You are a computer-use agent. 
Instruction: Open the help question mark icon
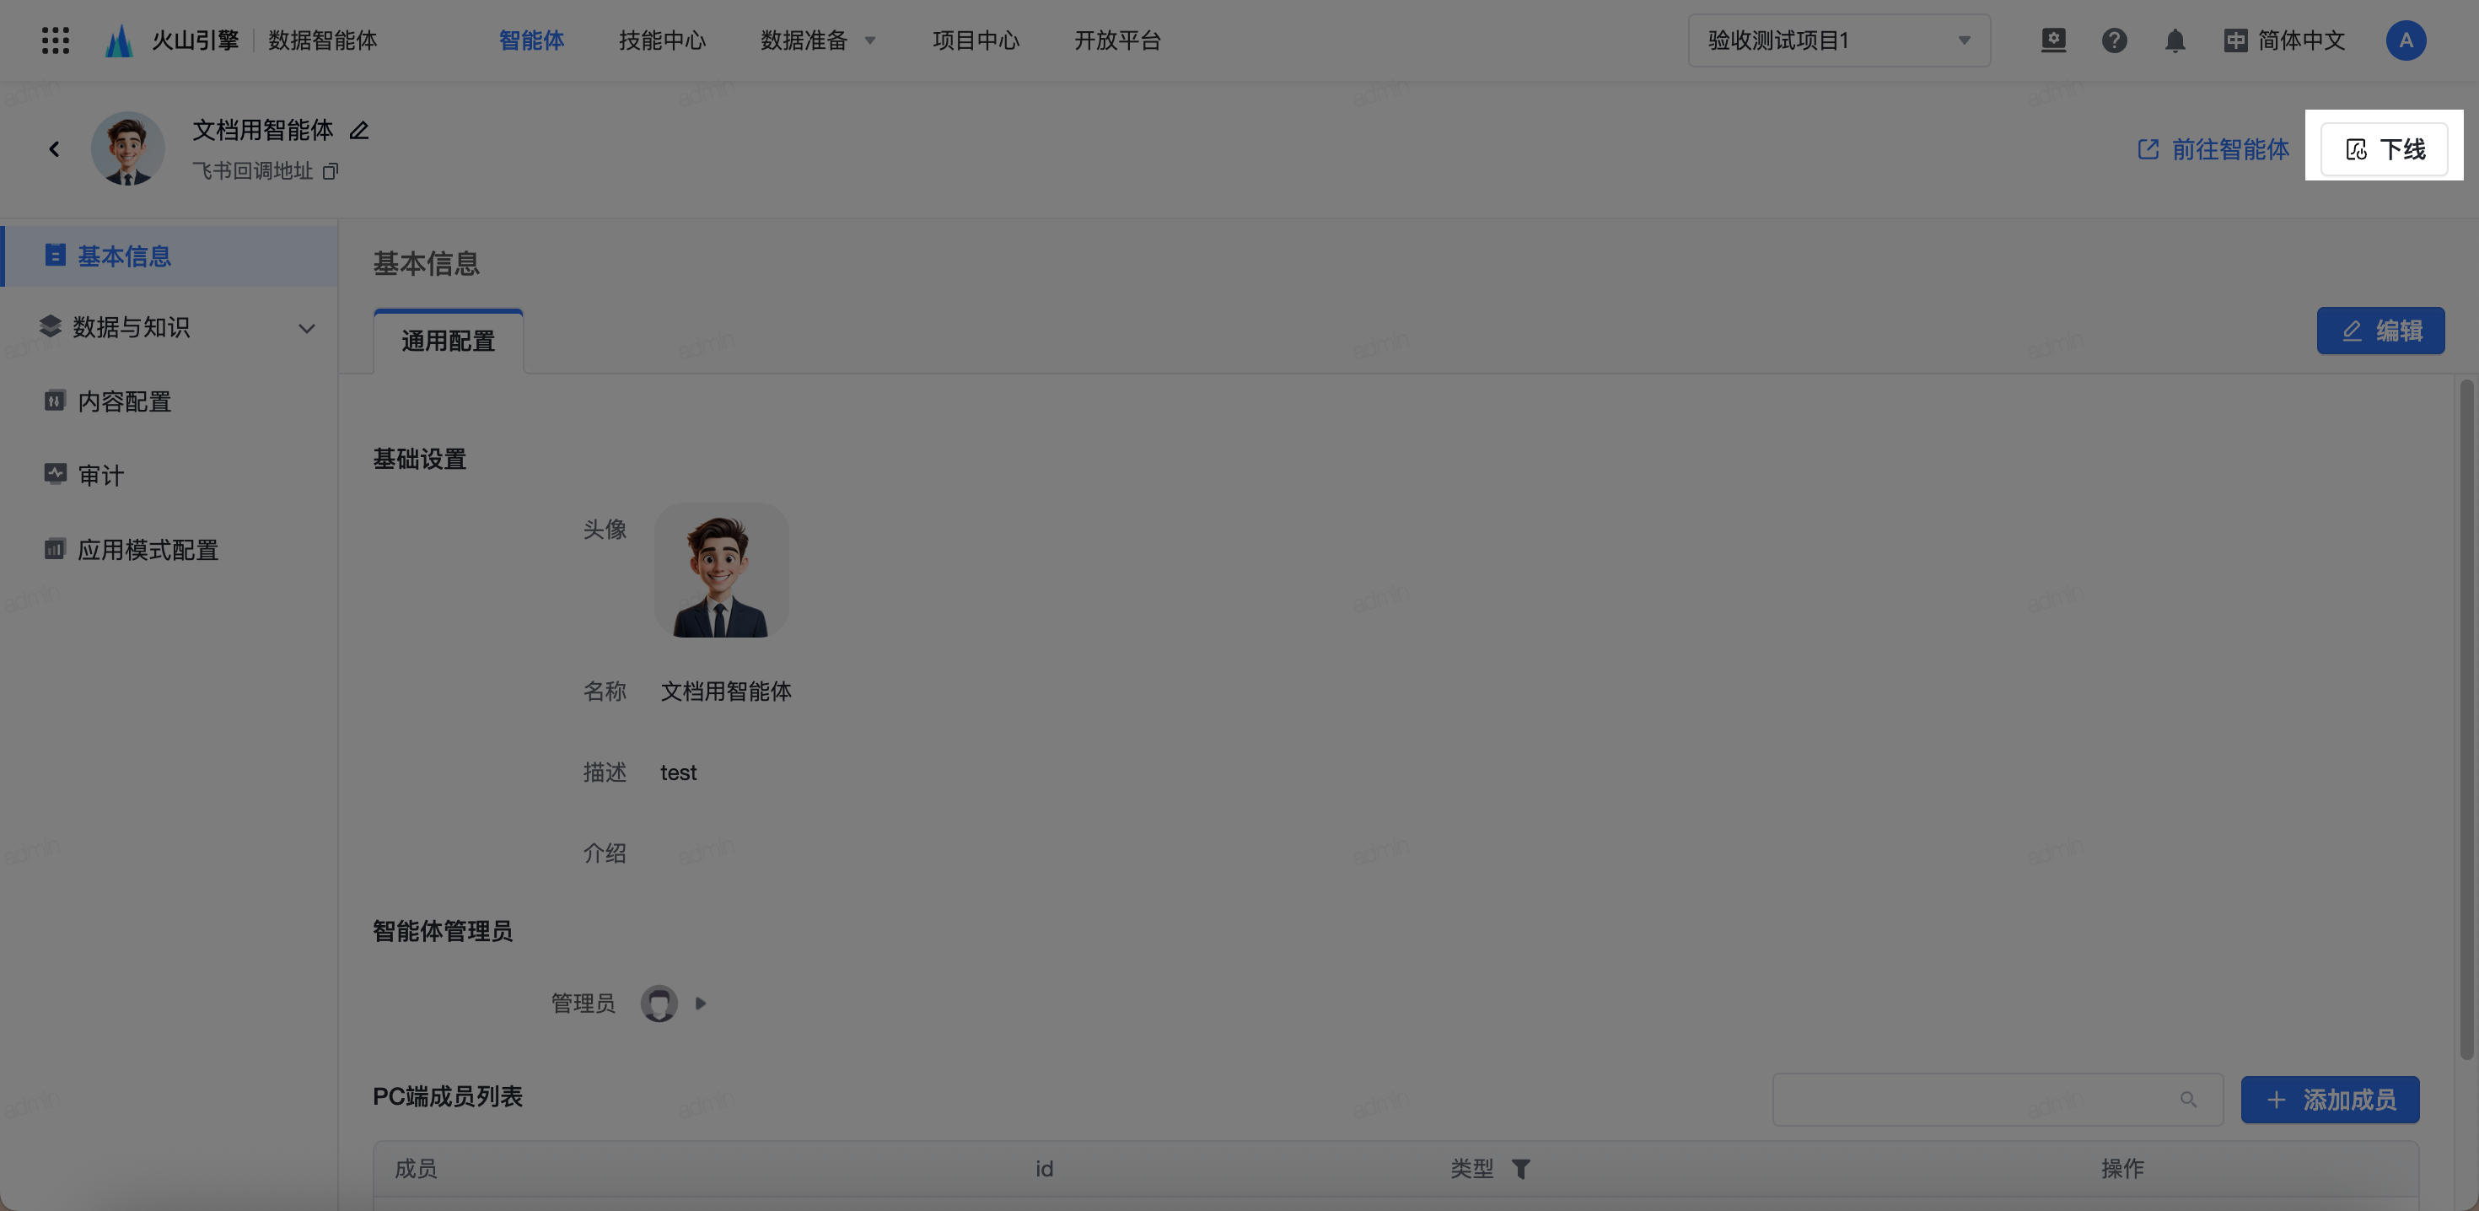2113,40
